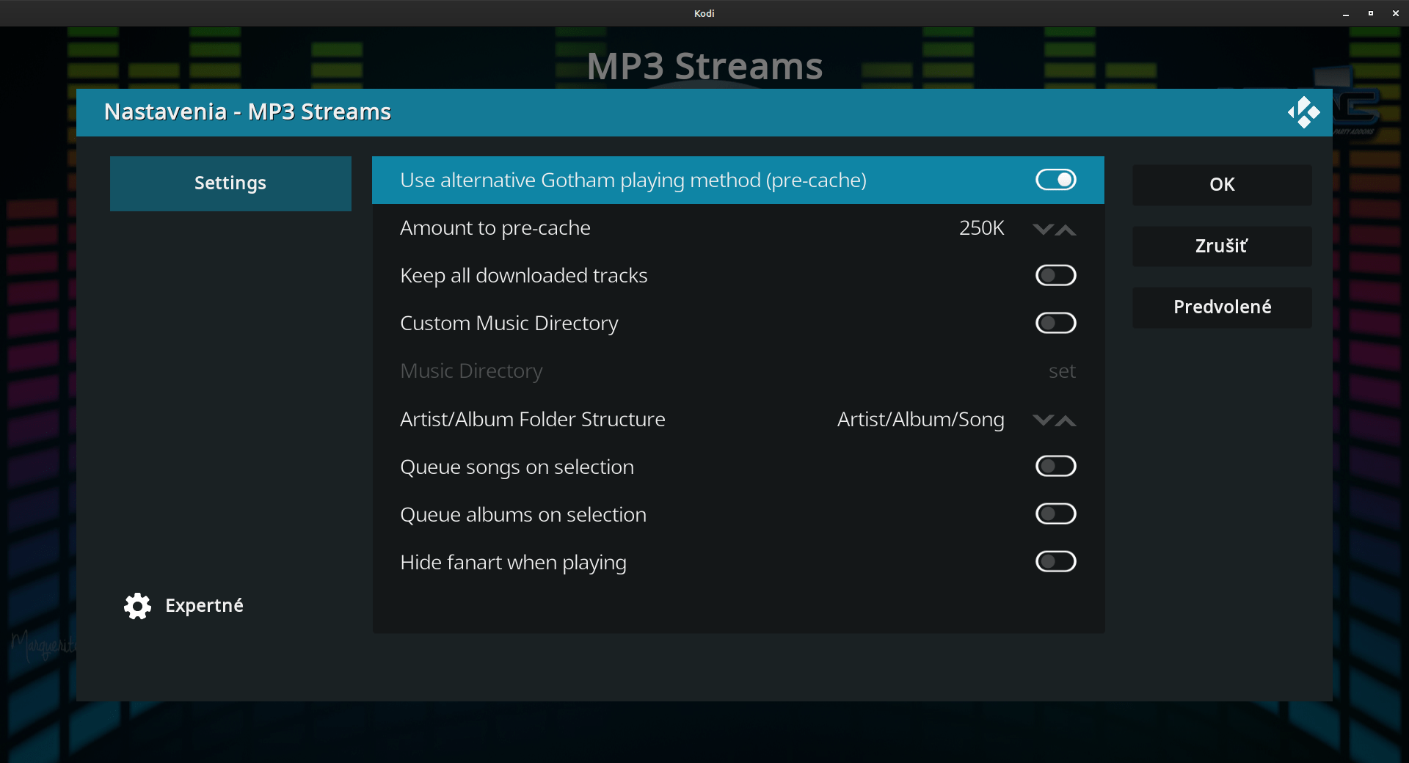
Task: Increase Amount to pre-cache with up arrow
Action: [x=1066, y=230]
